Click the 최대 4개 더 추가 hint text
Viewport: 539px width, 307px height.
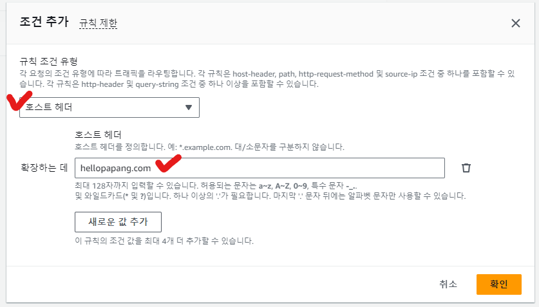(x=164, y=241)
